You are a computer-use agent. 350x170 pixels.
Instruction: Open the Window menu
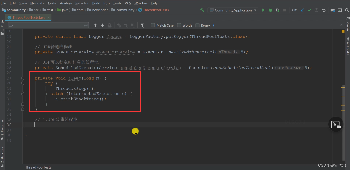tap(141, 3)
